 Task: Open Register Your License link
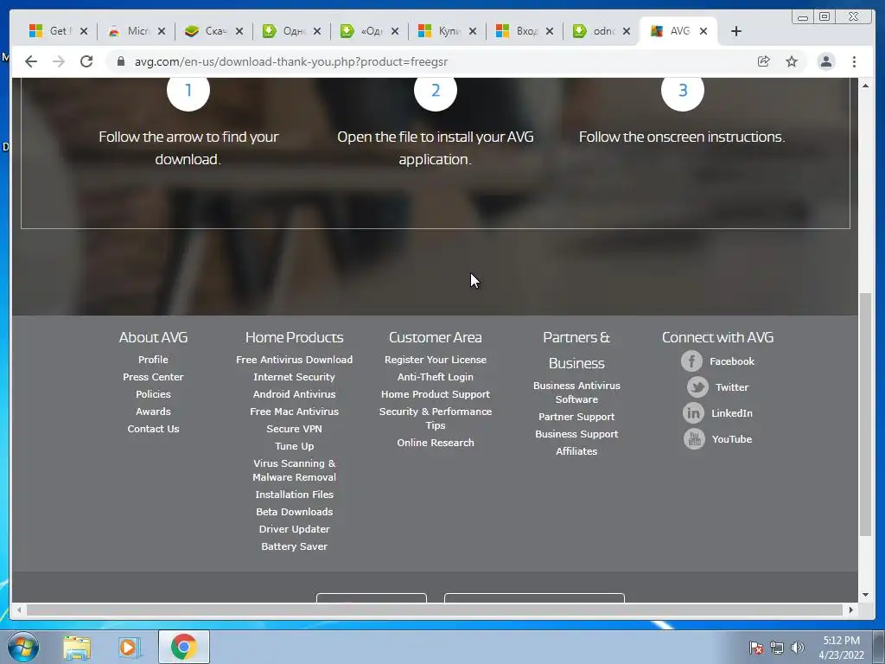pos(436,360)
